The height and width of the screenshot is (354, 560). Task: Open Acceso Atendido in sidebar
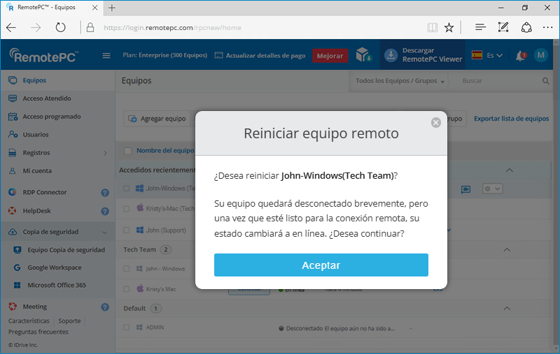[x=47, y=98]
